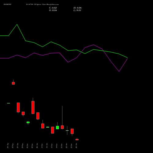Viewport: 153px width, 153px height.
Task: Click the tall red candle above 05 Oct
Action: 33,107
